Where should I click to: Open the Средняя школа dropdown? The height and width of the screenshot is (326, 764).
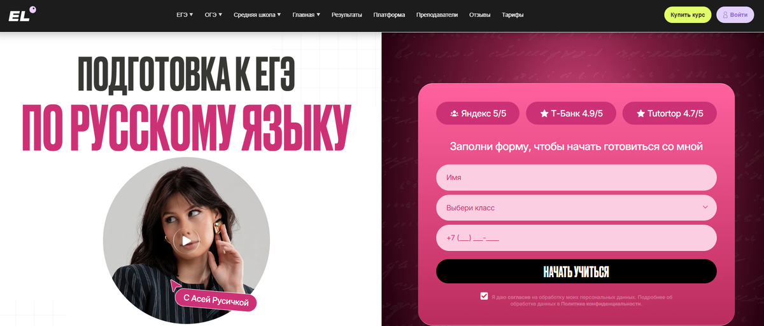[x=257, y=15]
